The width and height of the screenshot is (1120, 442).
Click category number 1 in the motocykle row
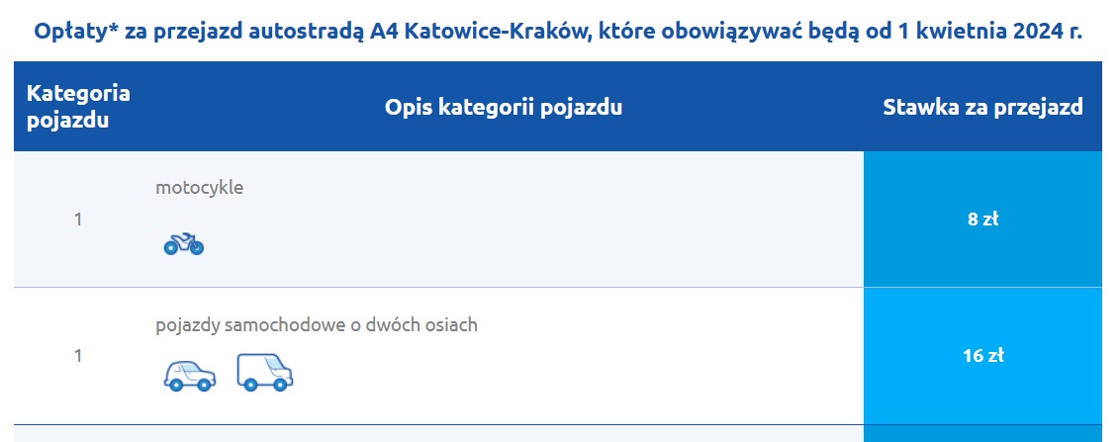tap(78, 220)
